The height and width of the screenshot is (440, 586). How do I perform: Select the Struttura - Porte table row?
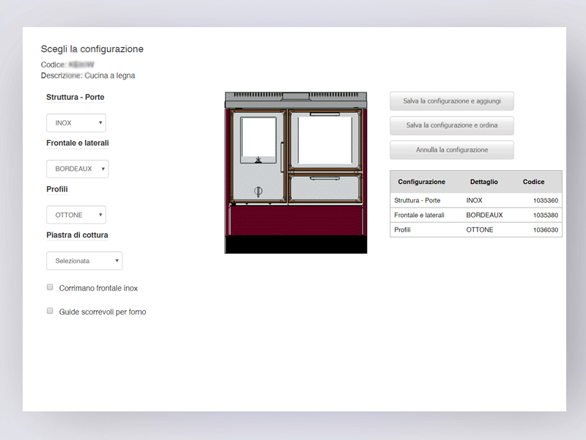(475, 200)
